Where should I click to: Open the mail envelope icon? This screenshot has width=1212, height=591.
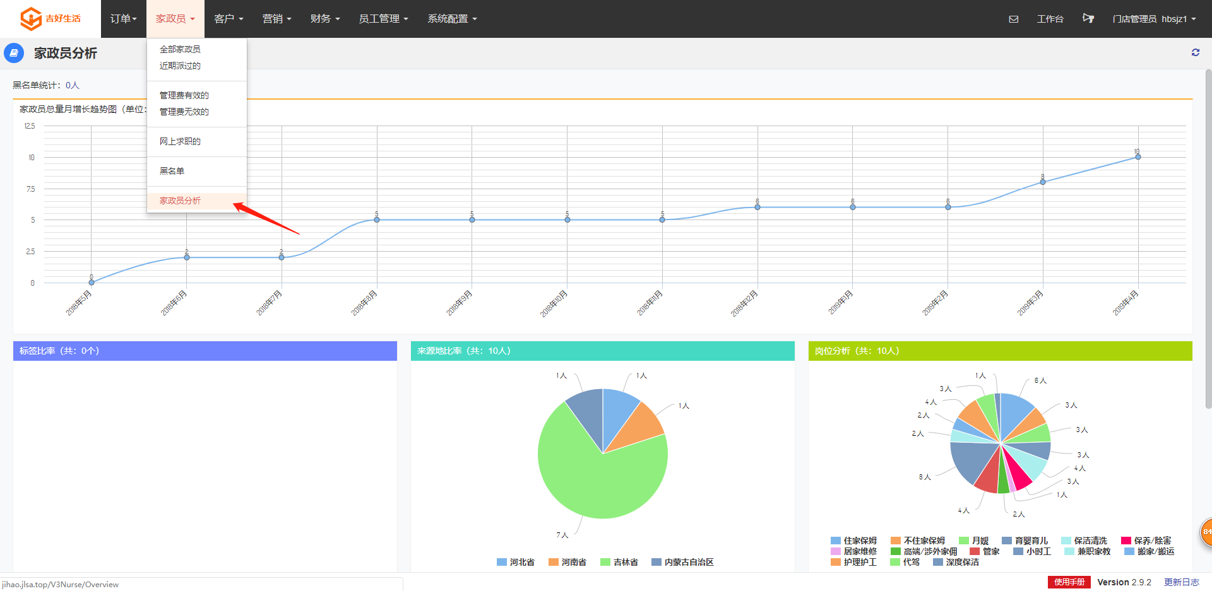tap(1014, 19)
